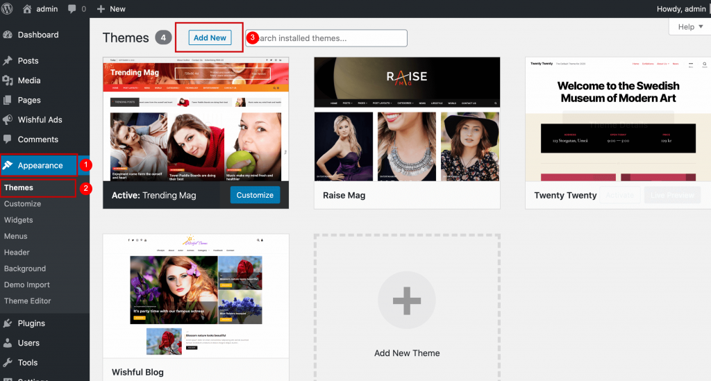Click the Plugins plug icon
Screen dimensions: 711x381
click(x=7, y=323)
